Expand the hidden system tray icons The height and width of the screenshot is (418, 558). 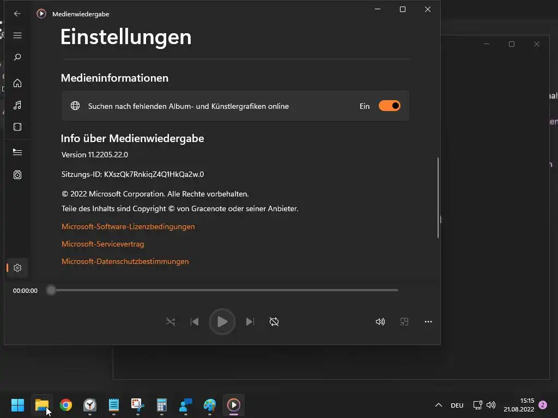coord(439,405)
